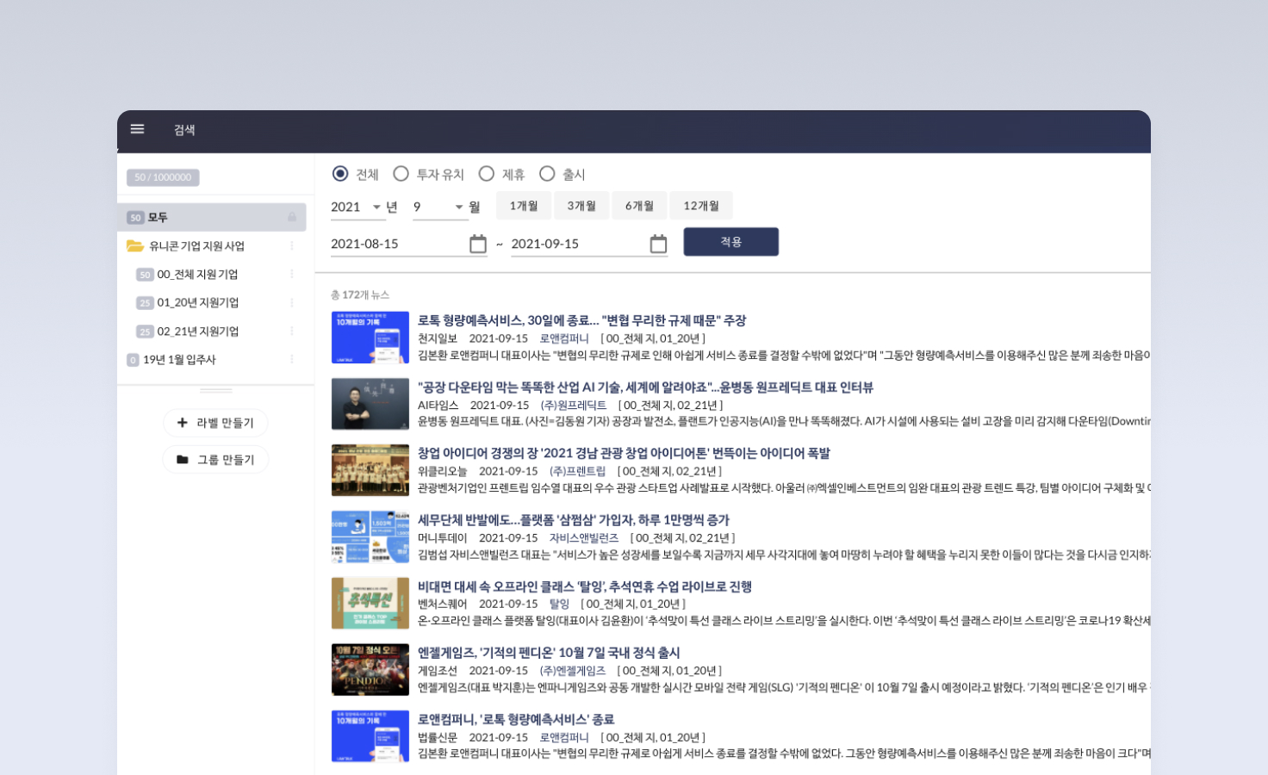Click company link (주)원프레딕트
The width and height of the screenshot is (1268, 775).
tap(573, 406)
